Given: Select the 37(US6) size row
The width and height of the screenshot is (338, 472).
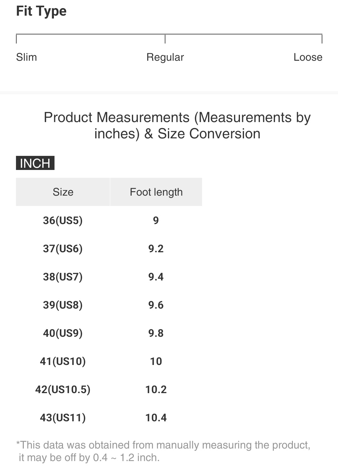Looking at the screenshot, I should (x=109, y=249).
